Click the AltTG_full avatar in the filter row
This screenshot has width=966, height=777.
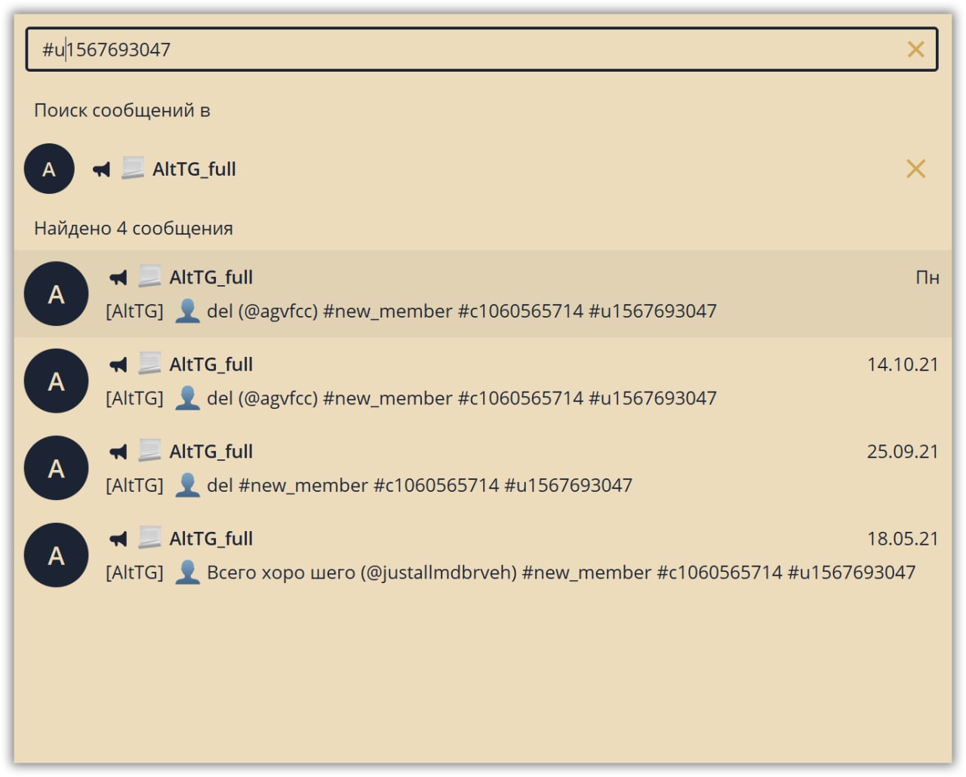click(49, 169)
